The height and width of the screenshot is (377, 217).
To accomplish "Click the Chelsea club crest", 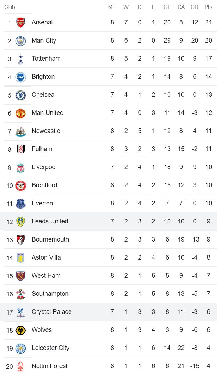I will pyautogui.click(x=21, y=95).
